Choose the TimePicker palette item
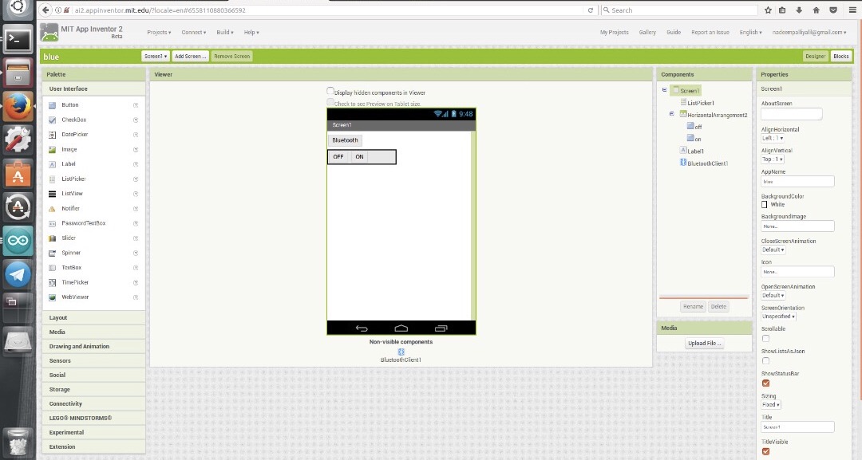Image resolution: width=862 pixels, height=460 pixels. click(75, 283)
